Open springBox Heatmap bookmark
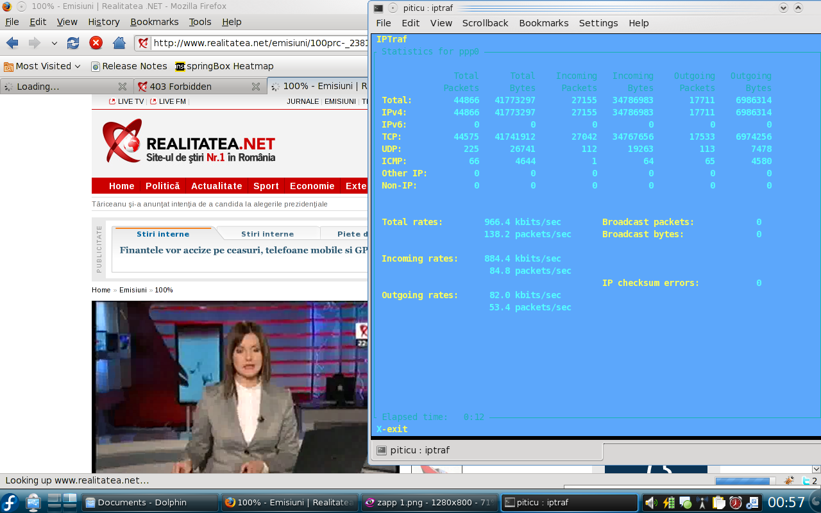Viewport: 821px width, 513px height. point(224,66)
